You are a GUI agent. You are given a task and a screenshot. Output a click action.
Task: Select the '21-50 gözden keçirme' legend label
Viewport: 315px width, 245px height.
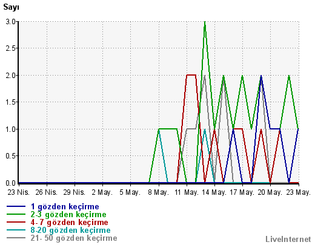(74, 238)
